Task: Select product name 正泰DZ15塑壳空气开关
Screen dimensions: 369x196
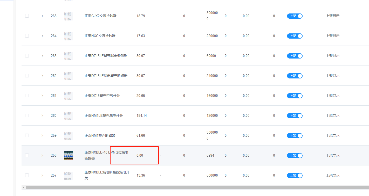Action: coord(102,96)
